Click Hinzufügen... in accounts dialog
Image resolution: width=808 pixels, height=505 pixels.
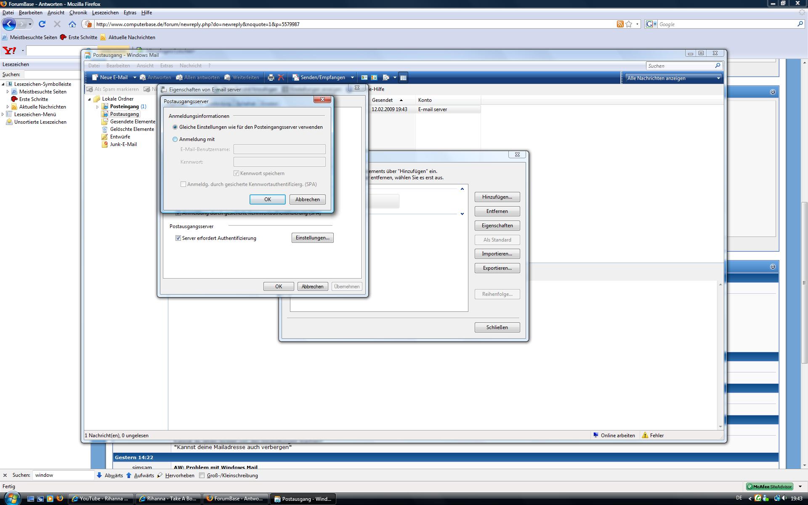[x=497, y=197]
